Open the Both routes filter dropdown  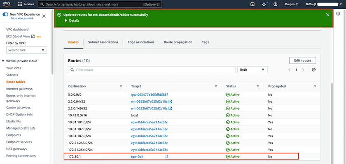coord(252,69)
